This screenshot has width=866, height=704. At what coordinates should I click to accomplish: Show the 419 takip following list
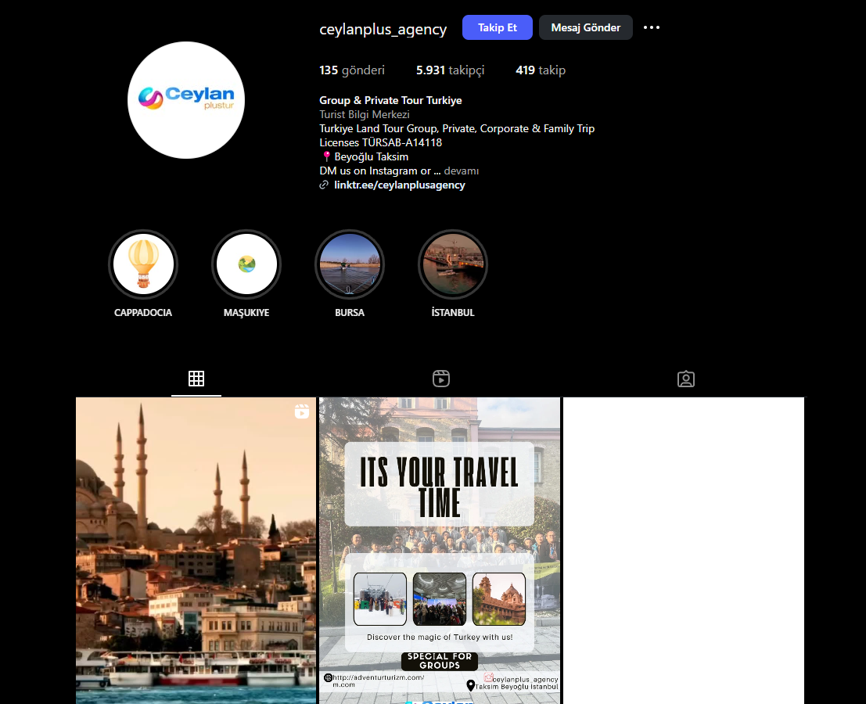click(540, 70)
